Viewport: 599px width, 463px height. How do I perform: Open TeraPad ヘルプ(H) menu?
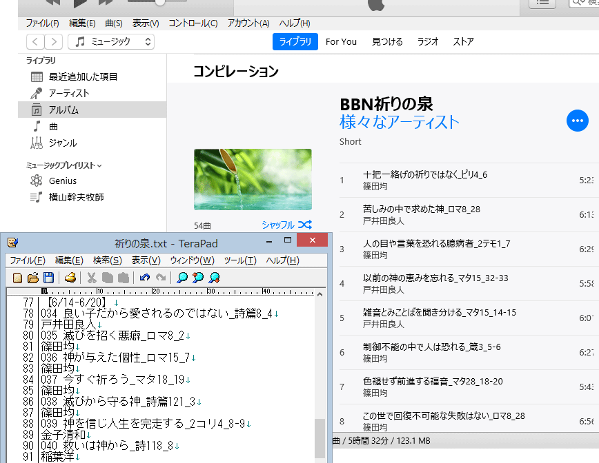[283, 260]
